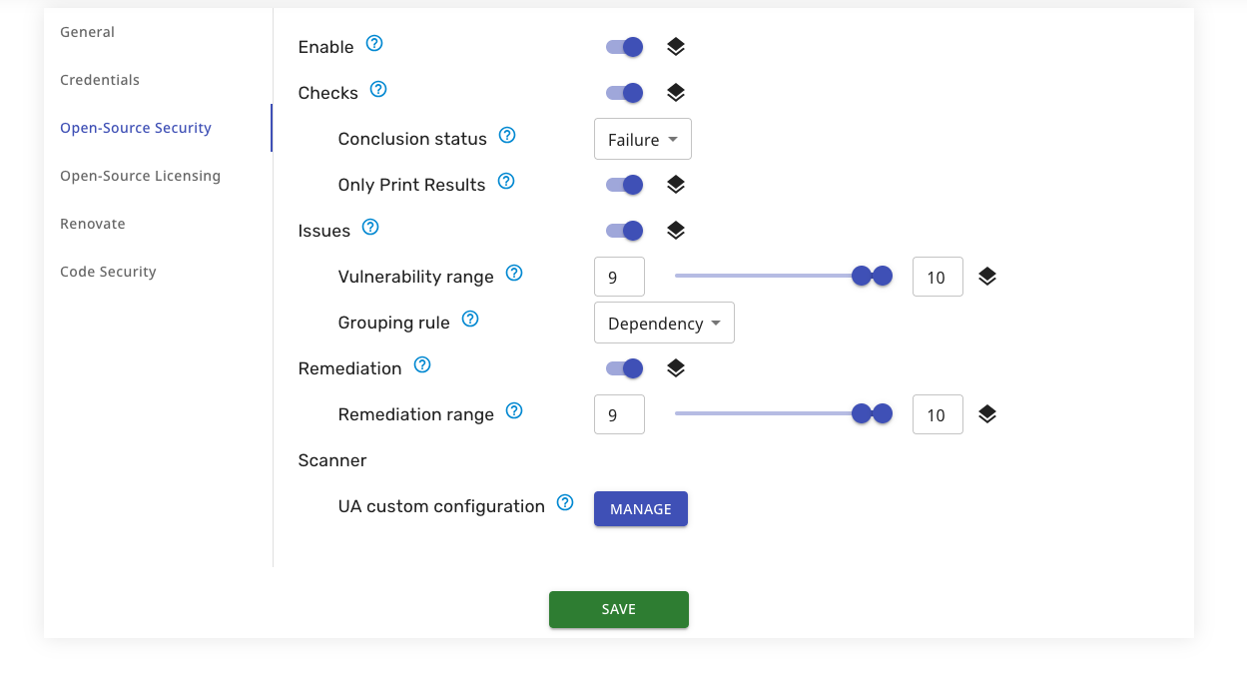Expand the Grouping rule Dependency dropdown
This screenshot has height=673, width=1247.
664,324
